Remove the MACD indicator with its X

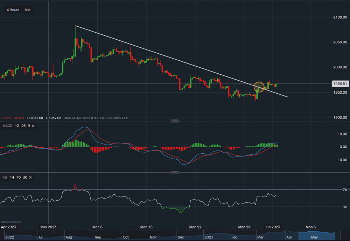(x=33, y=126)
